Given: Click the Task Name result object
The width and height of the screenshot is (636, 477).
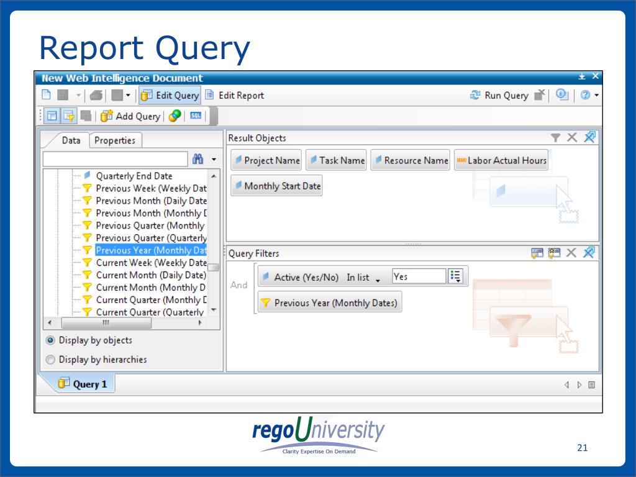Looking at the screenshot, I should click(x=336, y=160).
